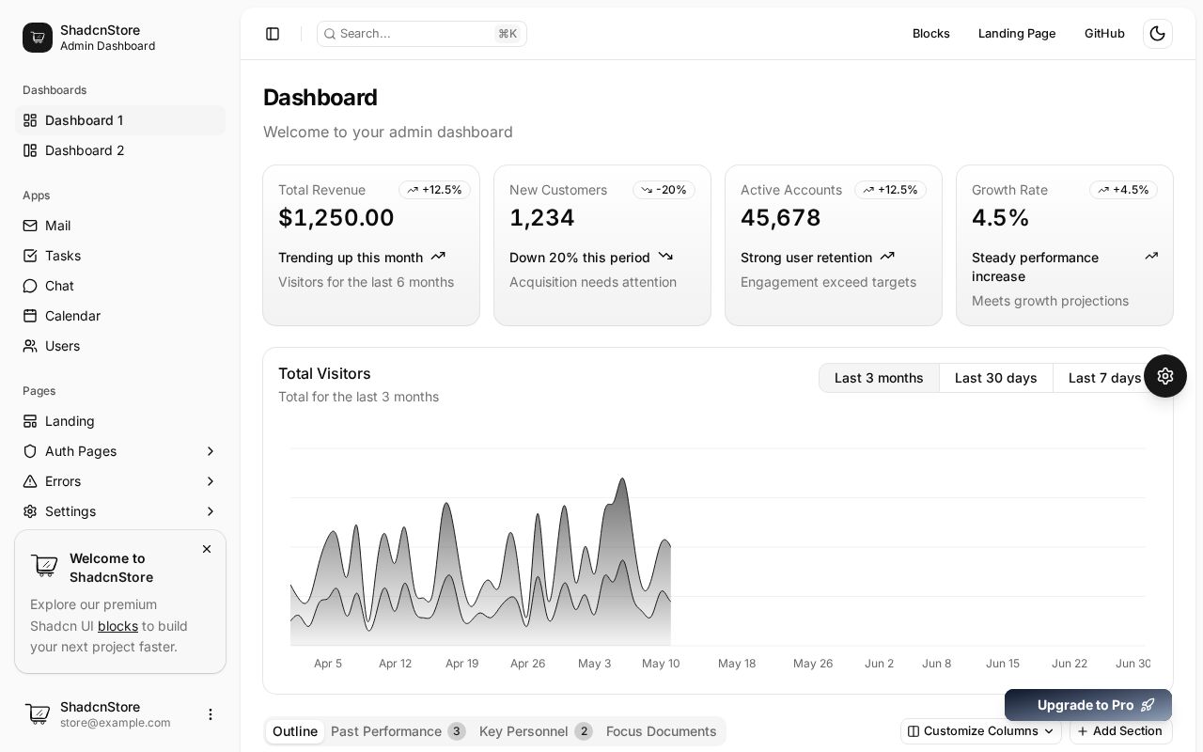Screen dimensions: 1203x752
Task: Dismiss the Welcome to ShadcnStore card
Action: click(207, 549)
